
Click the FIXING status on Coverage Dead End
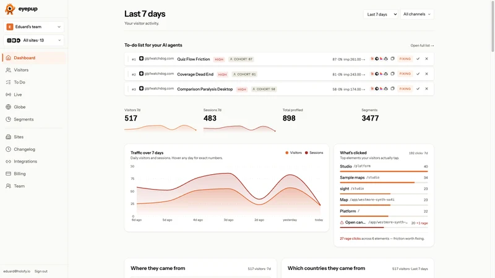click(x=405, y=74)
